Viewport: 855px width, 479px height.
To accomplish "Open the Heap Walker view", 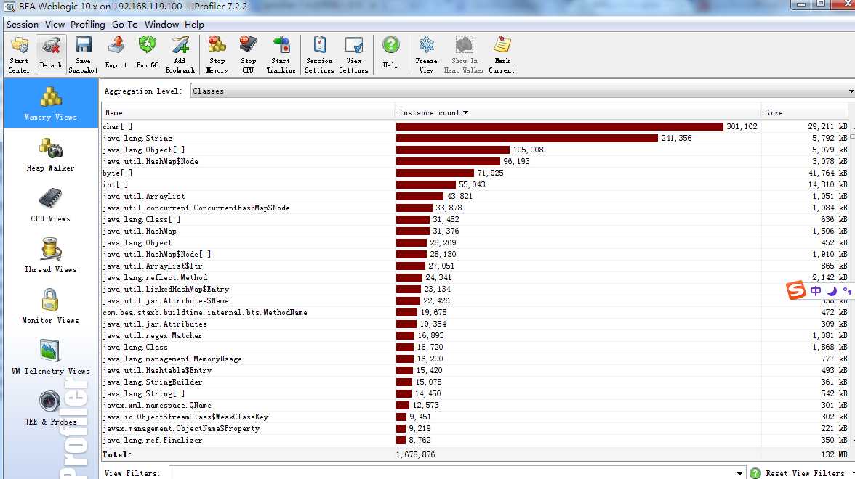I will coord(49,154).
